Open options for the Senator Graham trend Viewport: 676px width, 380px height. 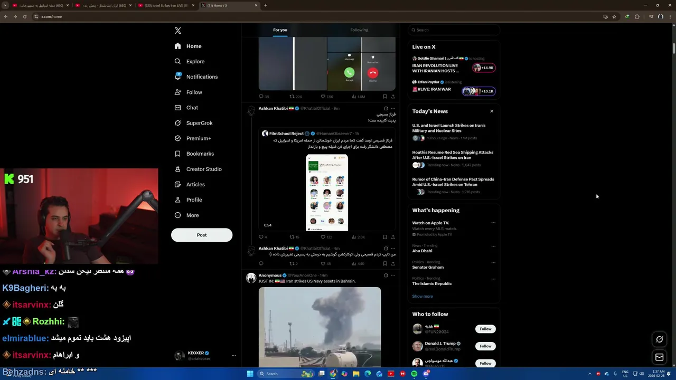(x=493, y=262)
